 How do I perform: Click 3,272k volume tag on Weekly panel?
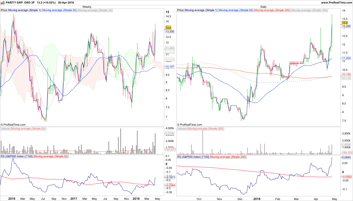(169, 133)
